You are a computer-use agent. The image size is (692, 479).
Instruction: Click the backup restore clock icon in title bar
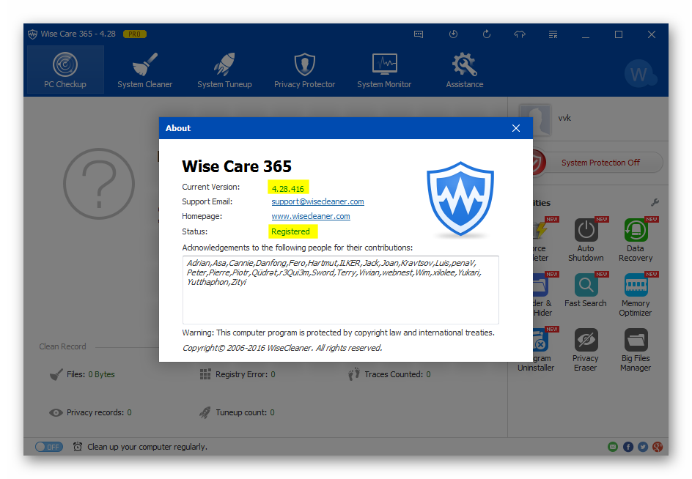tap(453, 34)
